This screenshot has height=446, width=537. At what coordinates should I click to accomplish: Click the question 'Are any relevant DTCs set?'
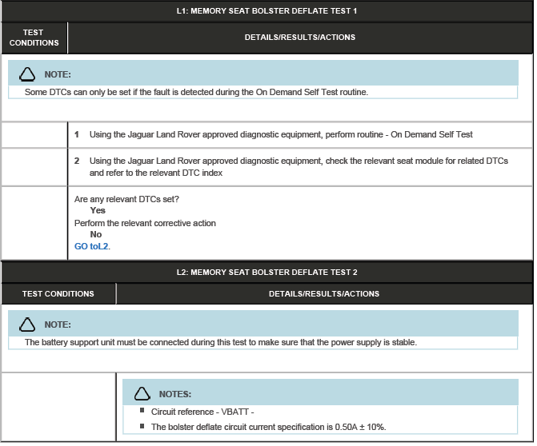tap(126, 199)
